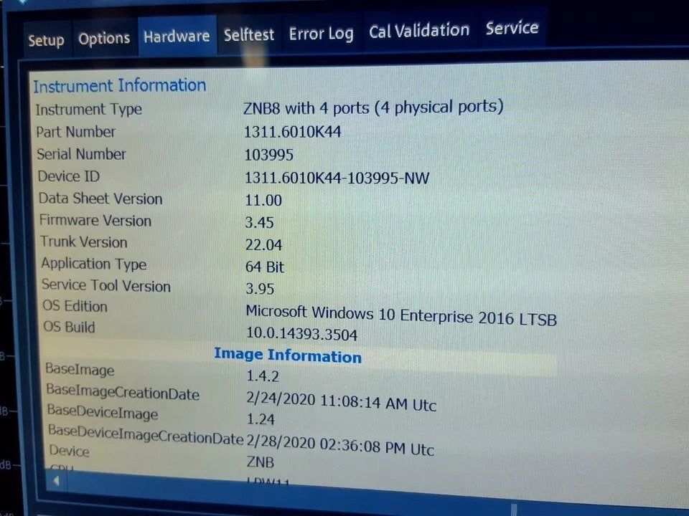Click the Service Tool Version label

tap(106, 285)
